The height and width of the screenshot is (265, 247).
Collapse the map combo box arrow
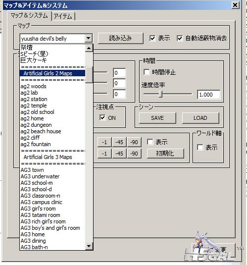89,38
